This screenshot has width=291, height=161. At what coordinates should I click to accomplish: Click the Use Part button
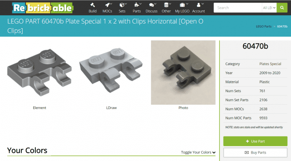click(255, 141)
